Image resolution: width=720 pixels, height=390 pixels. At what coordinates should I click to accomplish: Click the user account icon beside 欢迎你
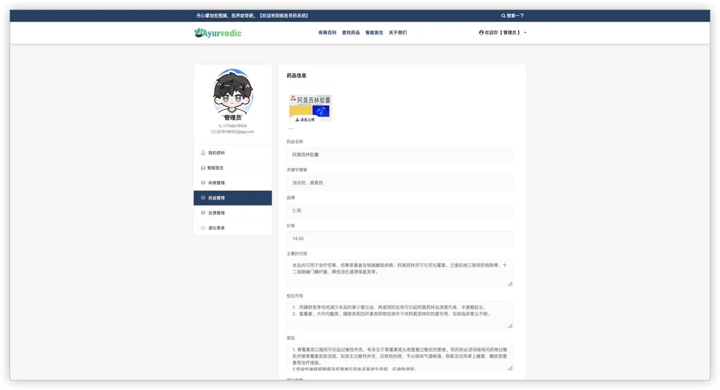481,33
